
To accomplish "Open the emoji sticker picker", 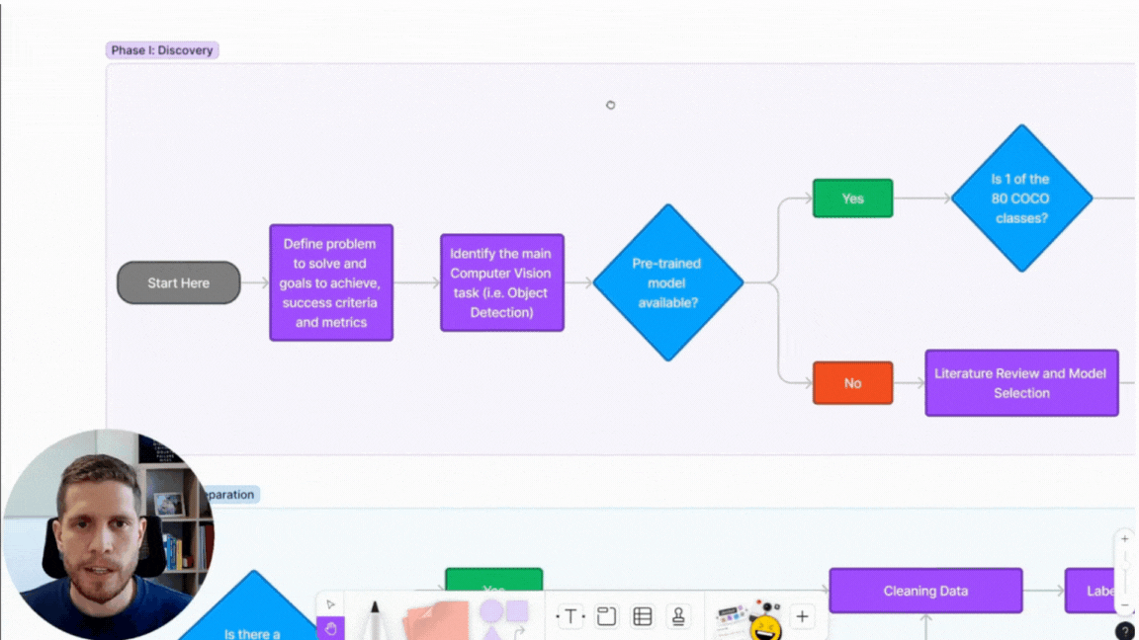I will point(763,619).
